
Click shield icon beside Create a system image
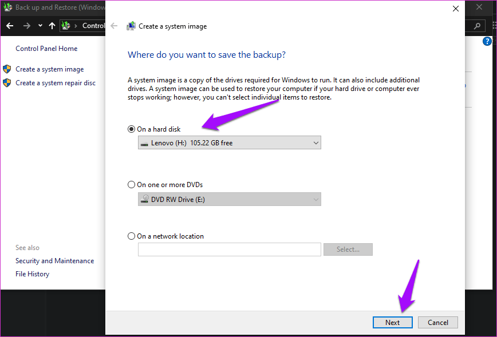(x=7, y=69)
